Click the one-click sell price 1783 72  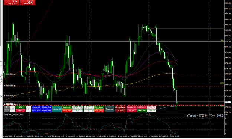coord(12,3)
